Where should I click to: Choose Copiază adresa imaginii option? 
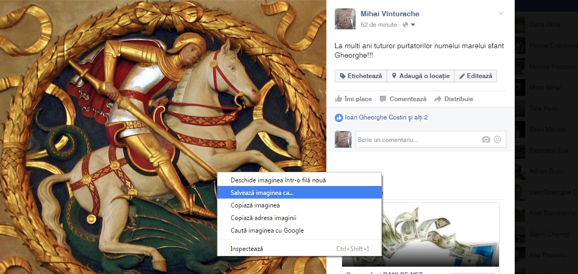point(264,218)
